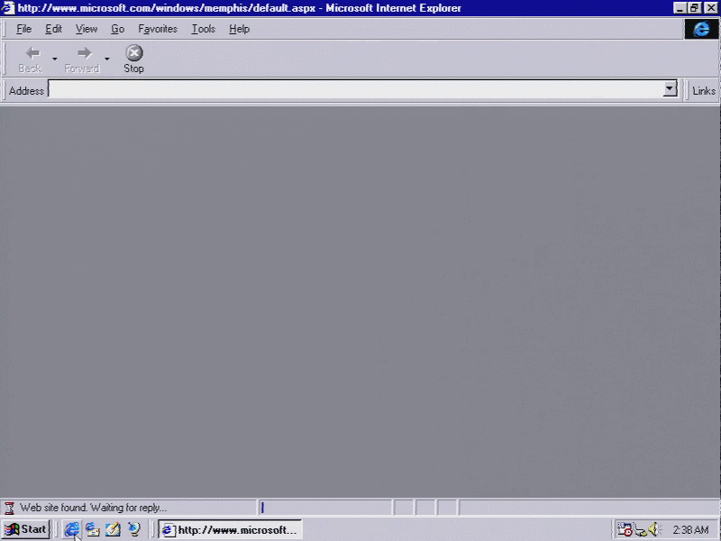The image size is (721, 541).
Task: Expand the Links toolbar
Action: (x=704, y=91)
